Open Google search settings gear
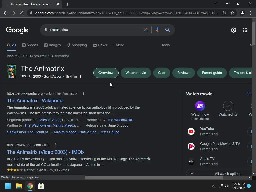Viewport: 256px width, 192px height. [234, 30]
